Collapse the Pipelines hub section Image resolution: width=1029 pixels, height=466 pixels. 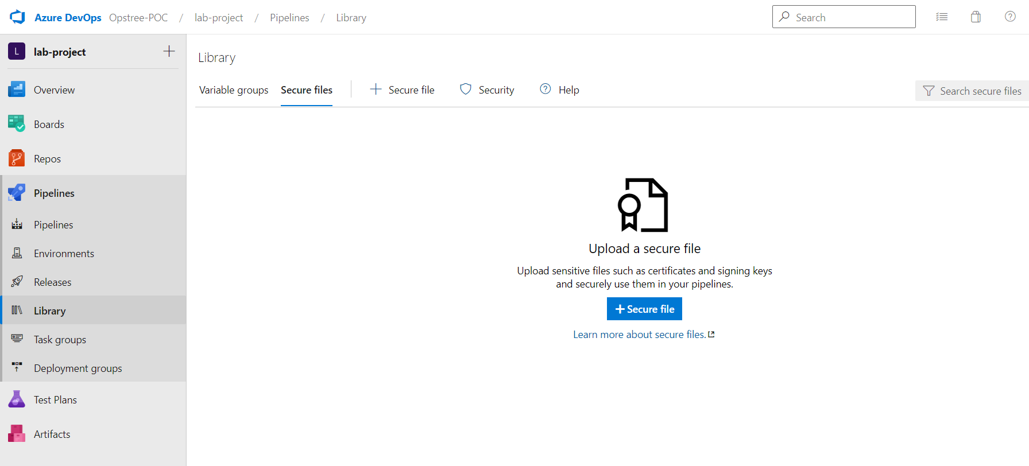pos(93,193)
